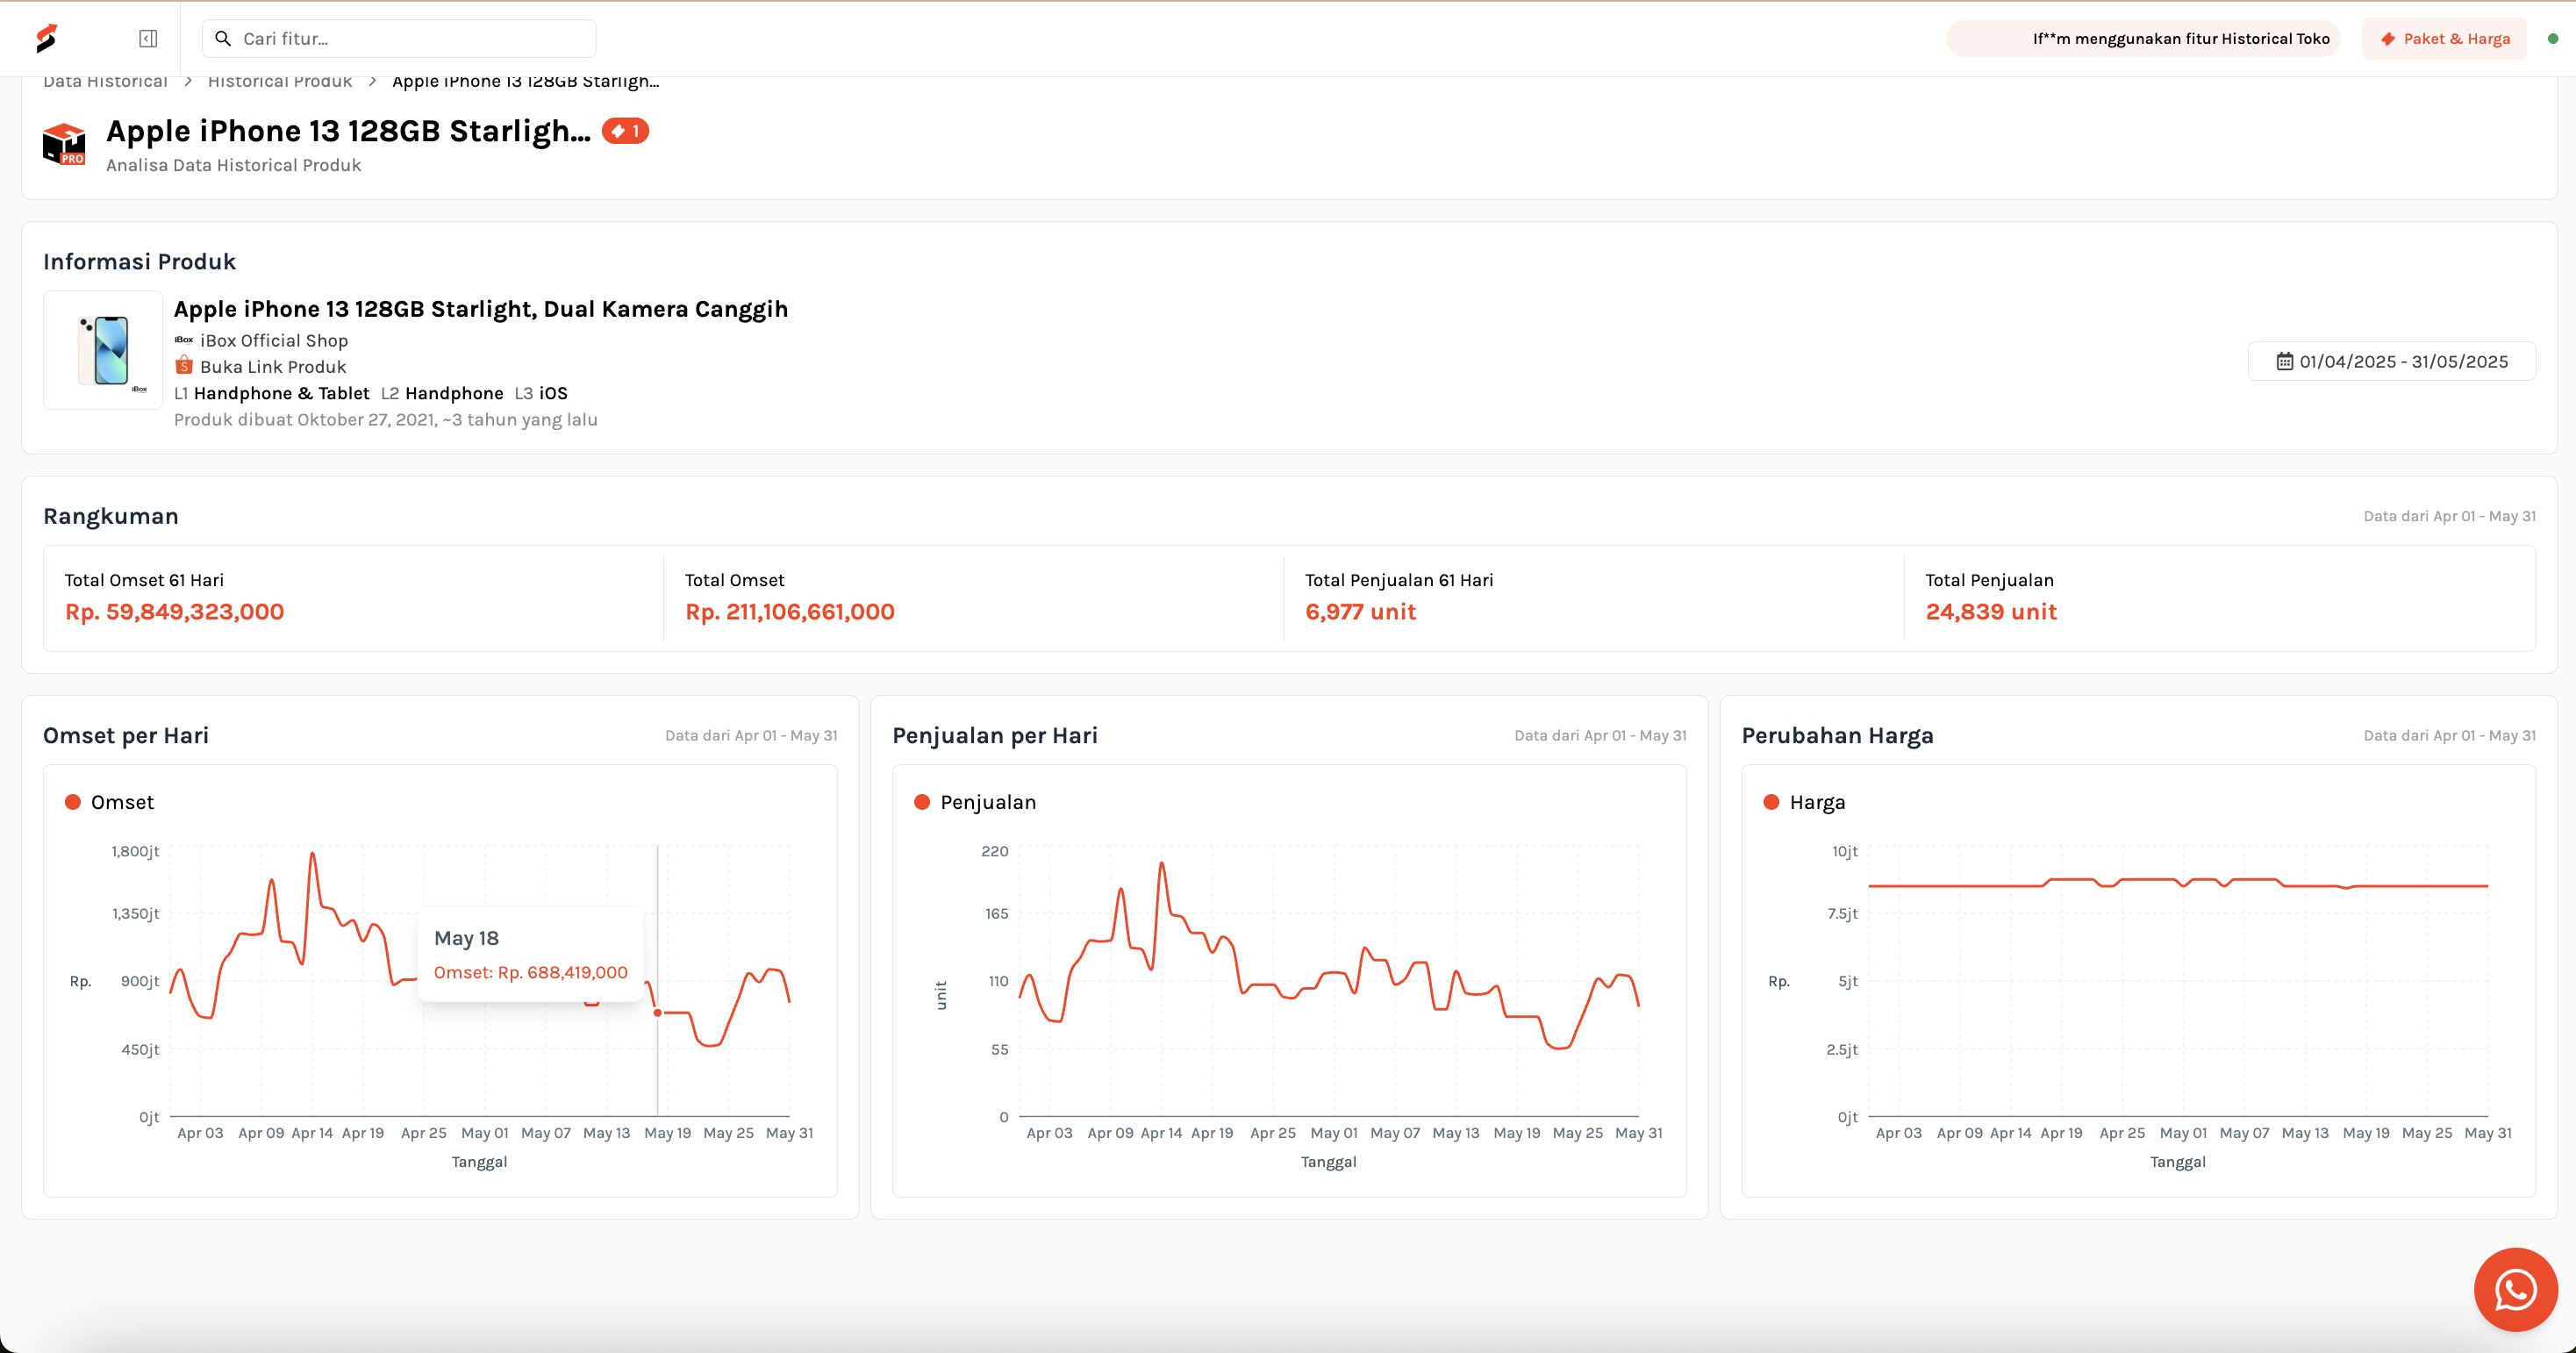The width and height of the screenshot is (2576, 1353).
Task: Go to Historical Produk breadcrumb
Action: (280, 82)
